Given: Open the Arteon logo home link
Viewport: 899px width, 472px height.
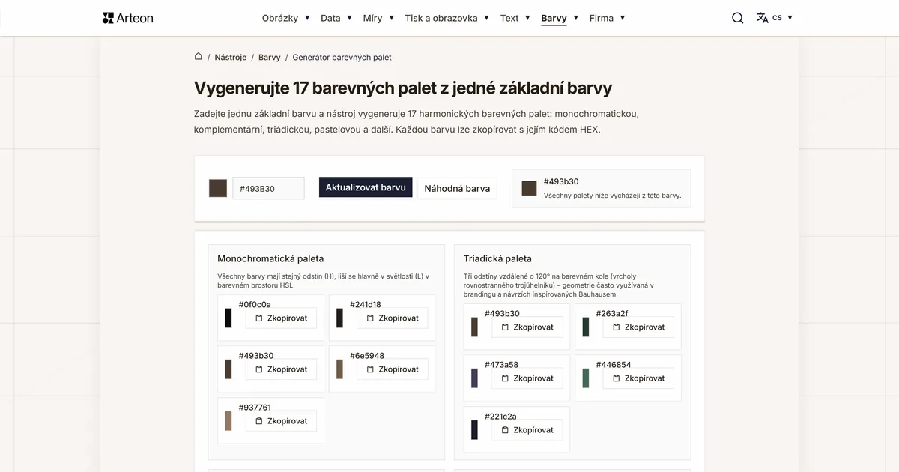Looking at the screenshot, I should [x=127, y=18].
